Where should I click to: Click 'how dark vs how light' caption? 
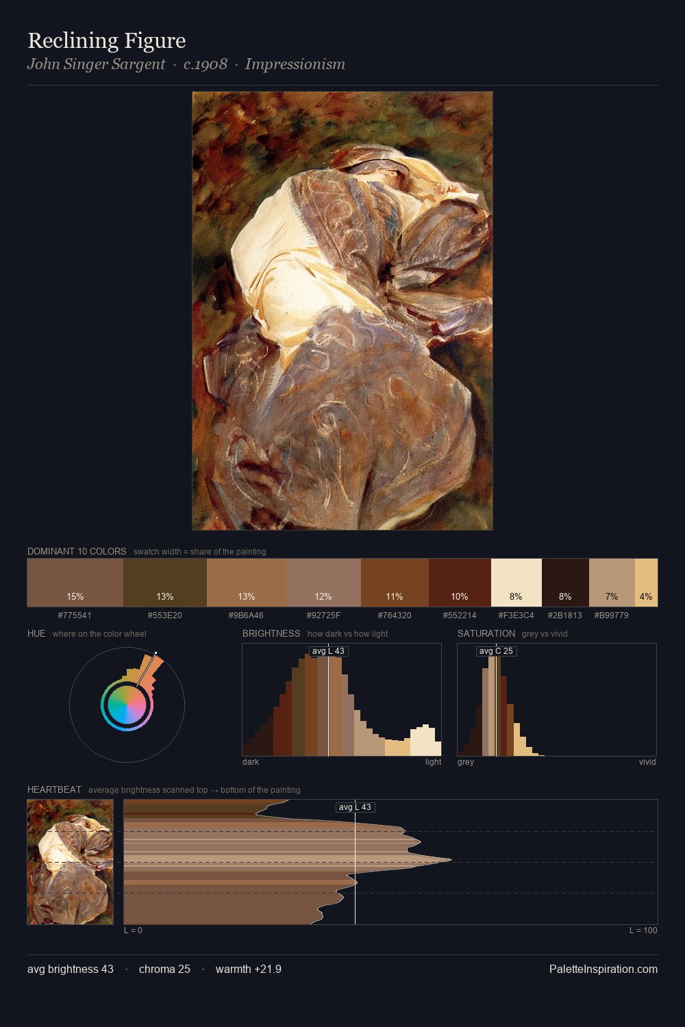[347, 633]
